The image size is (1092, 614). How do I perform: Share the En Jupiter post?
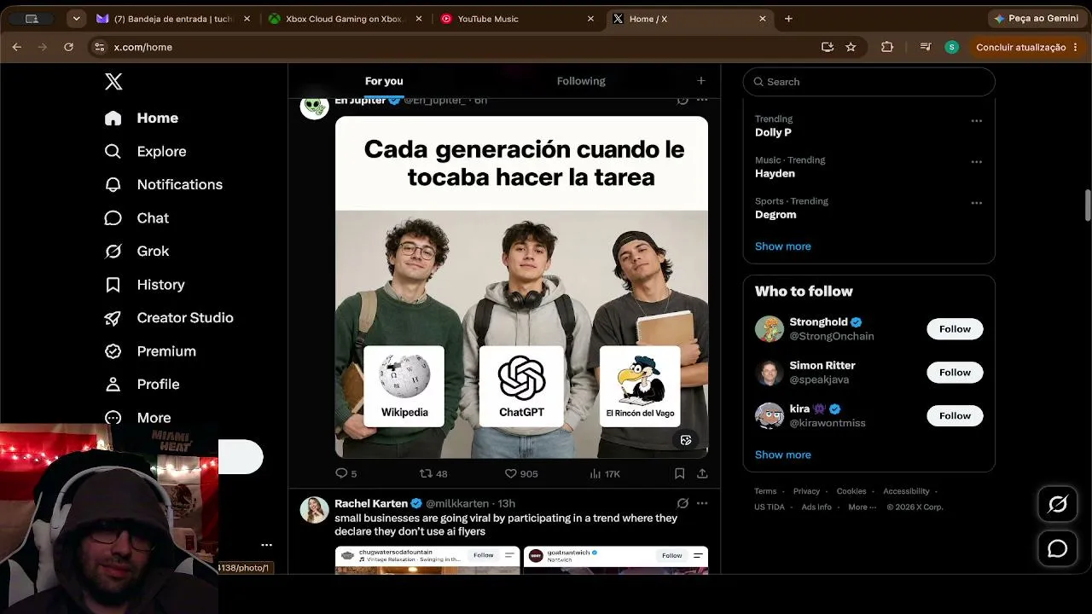pyautogui.click(x=702, y=473)
